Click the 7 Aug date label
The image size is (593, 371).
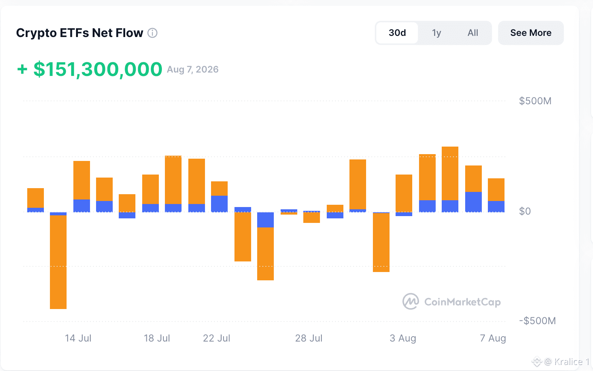point(493,338)
